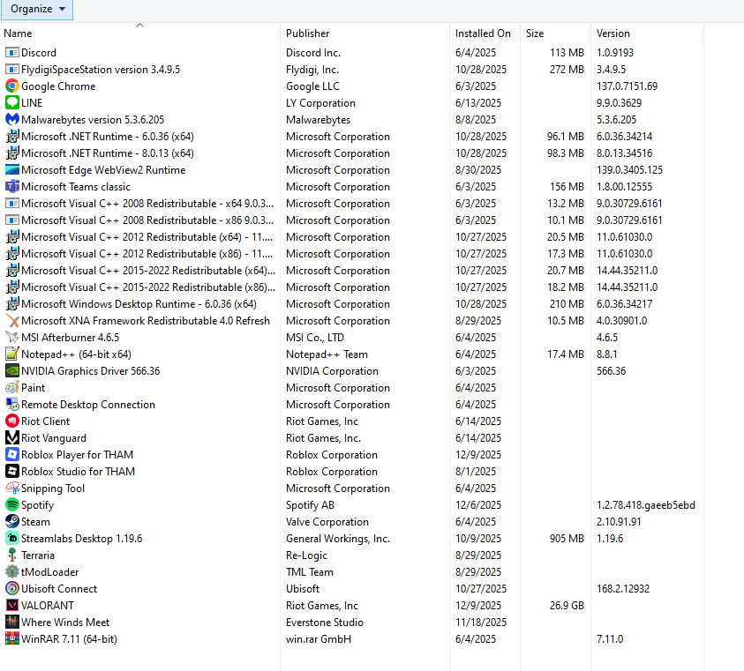Click the Where Winds Meet icon
Image resolution: width=744 pixels, height=671 pixels.
[x=11, y=623]
